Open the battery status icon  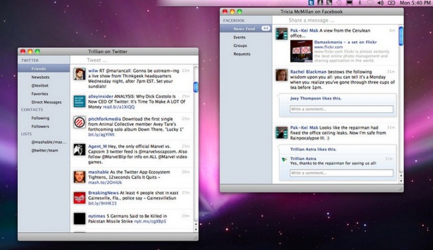(392, 3)
